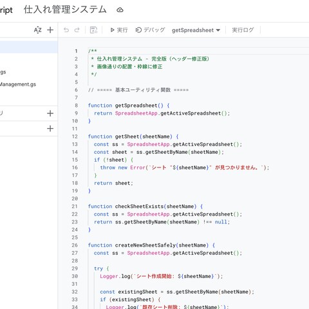
Task: Start debugging with デバッグ button
Action: tap(150, 30)
